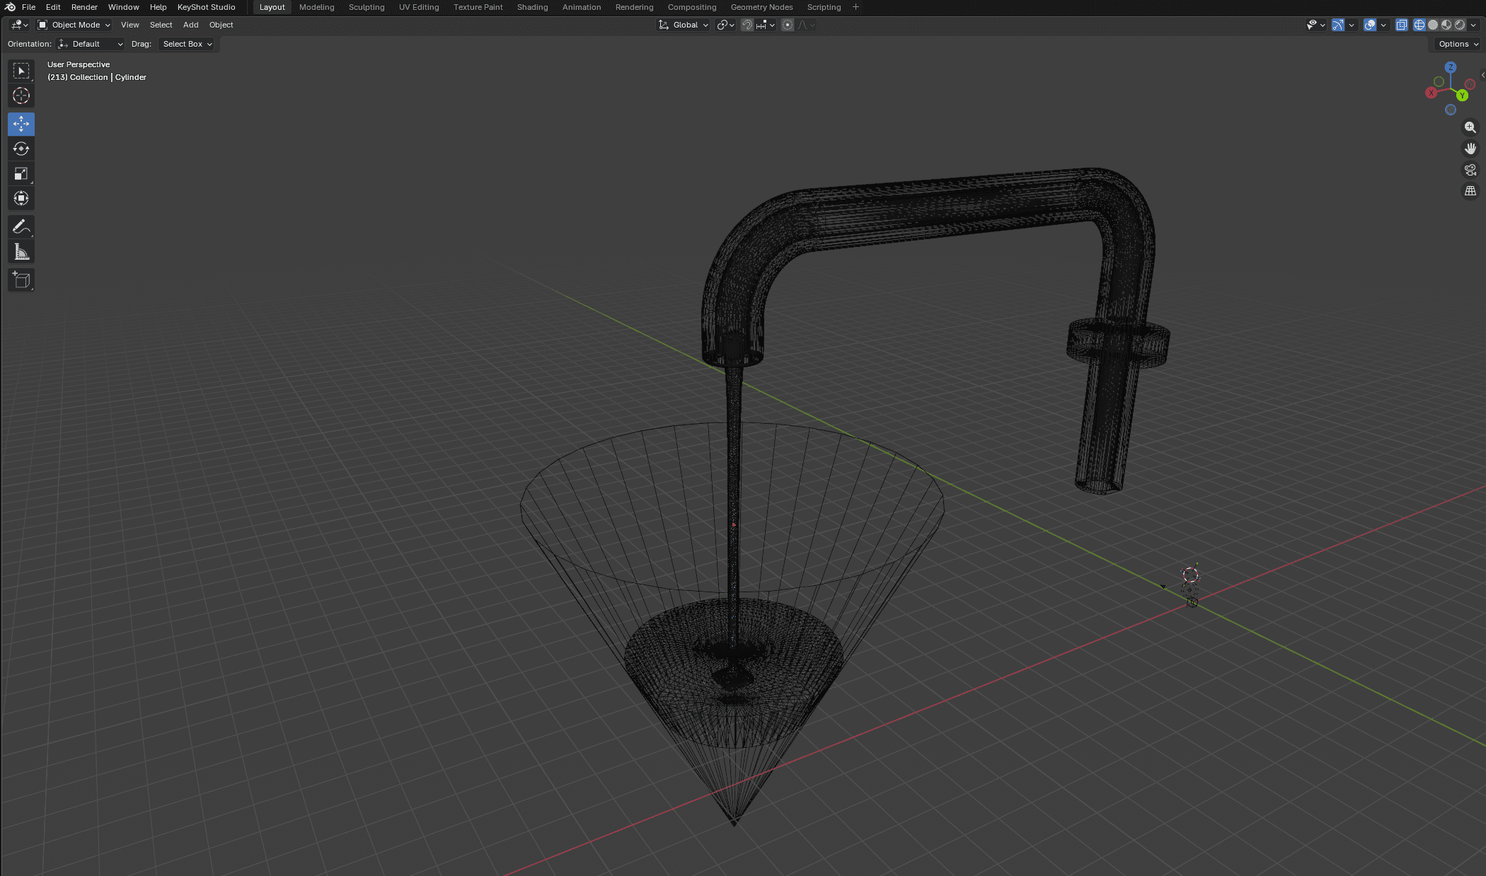Toggle X-ray view button
Image resolution: width=1486 pixels, height=876 pixels.
coord(1401,25)
